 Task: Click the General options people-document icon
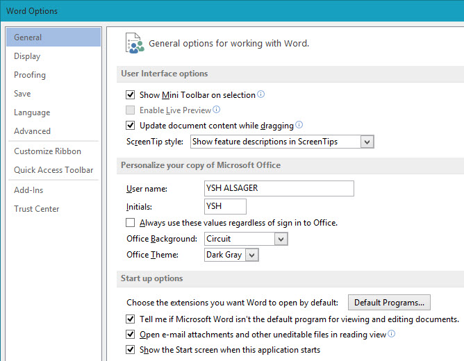[x=135, y=43]
